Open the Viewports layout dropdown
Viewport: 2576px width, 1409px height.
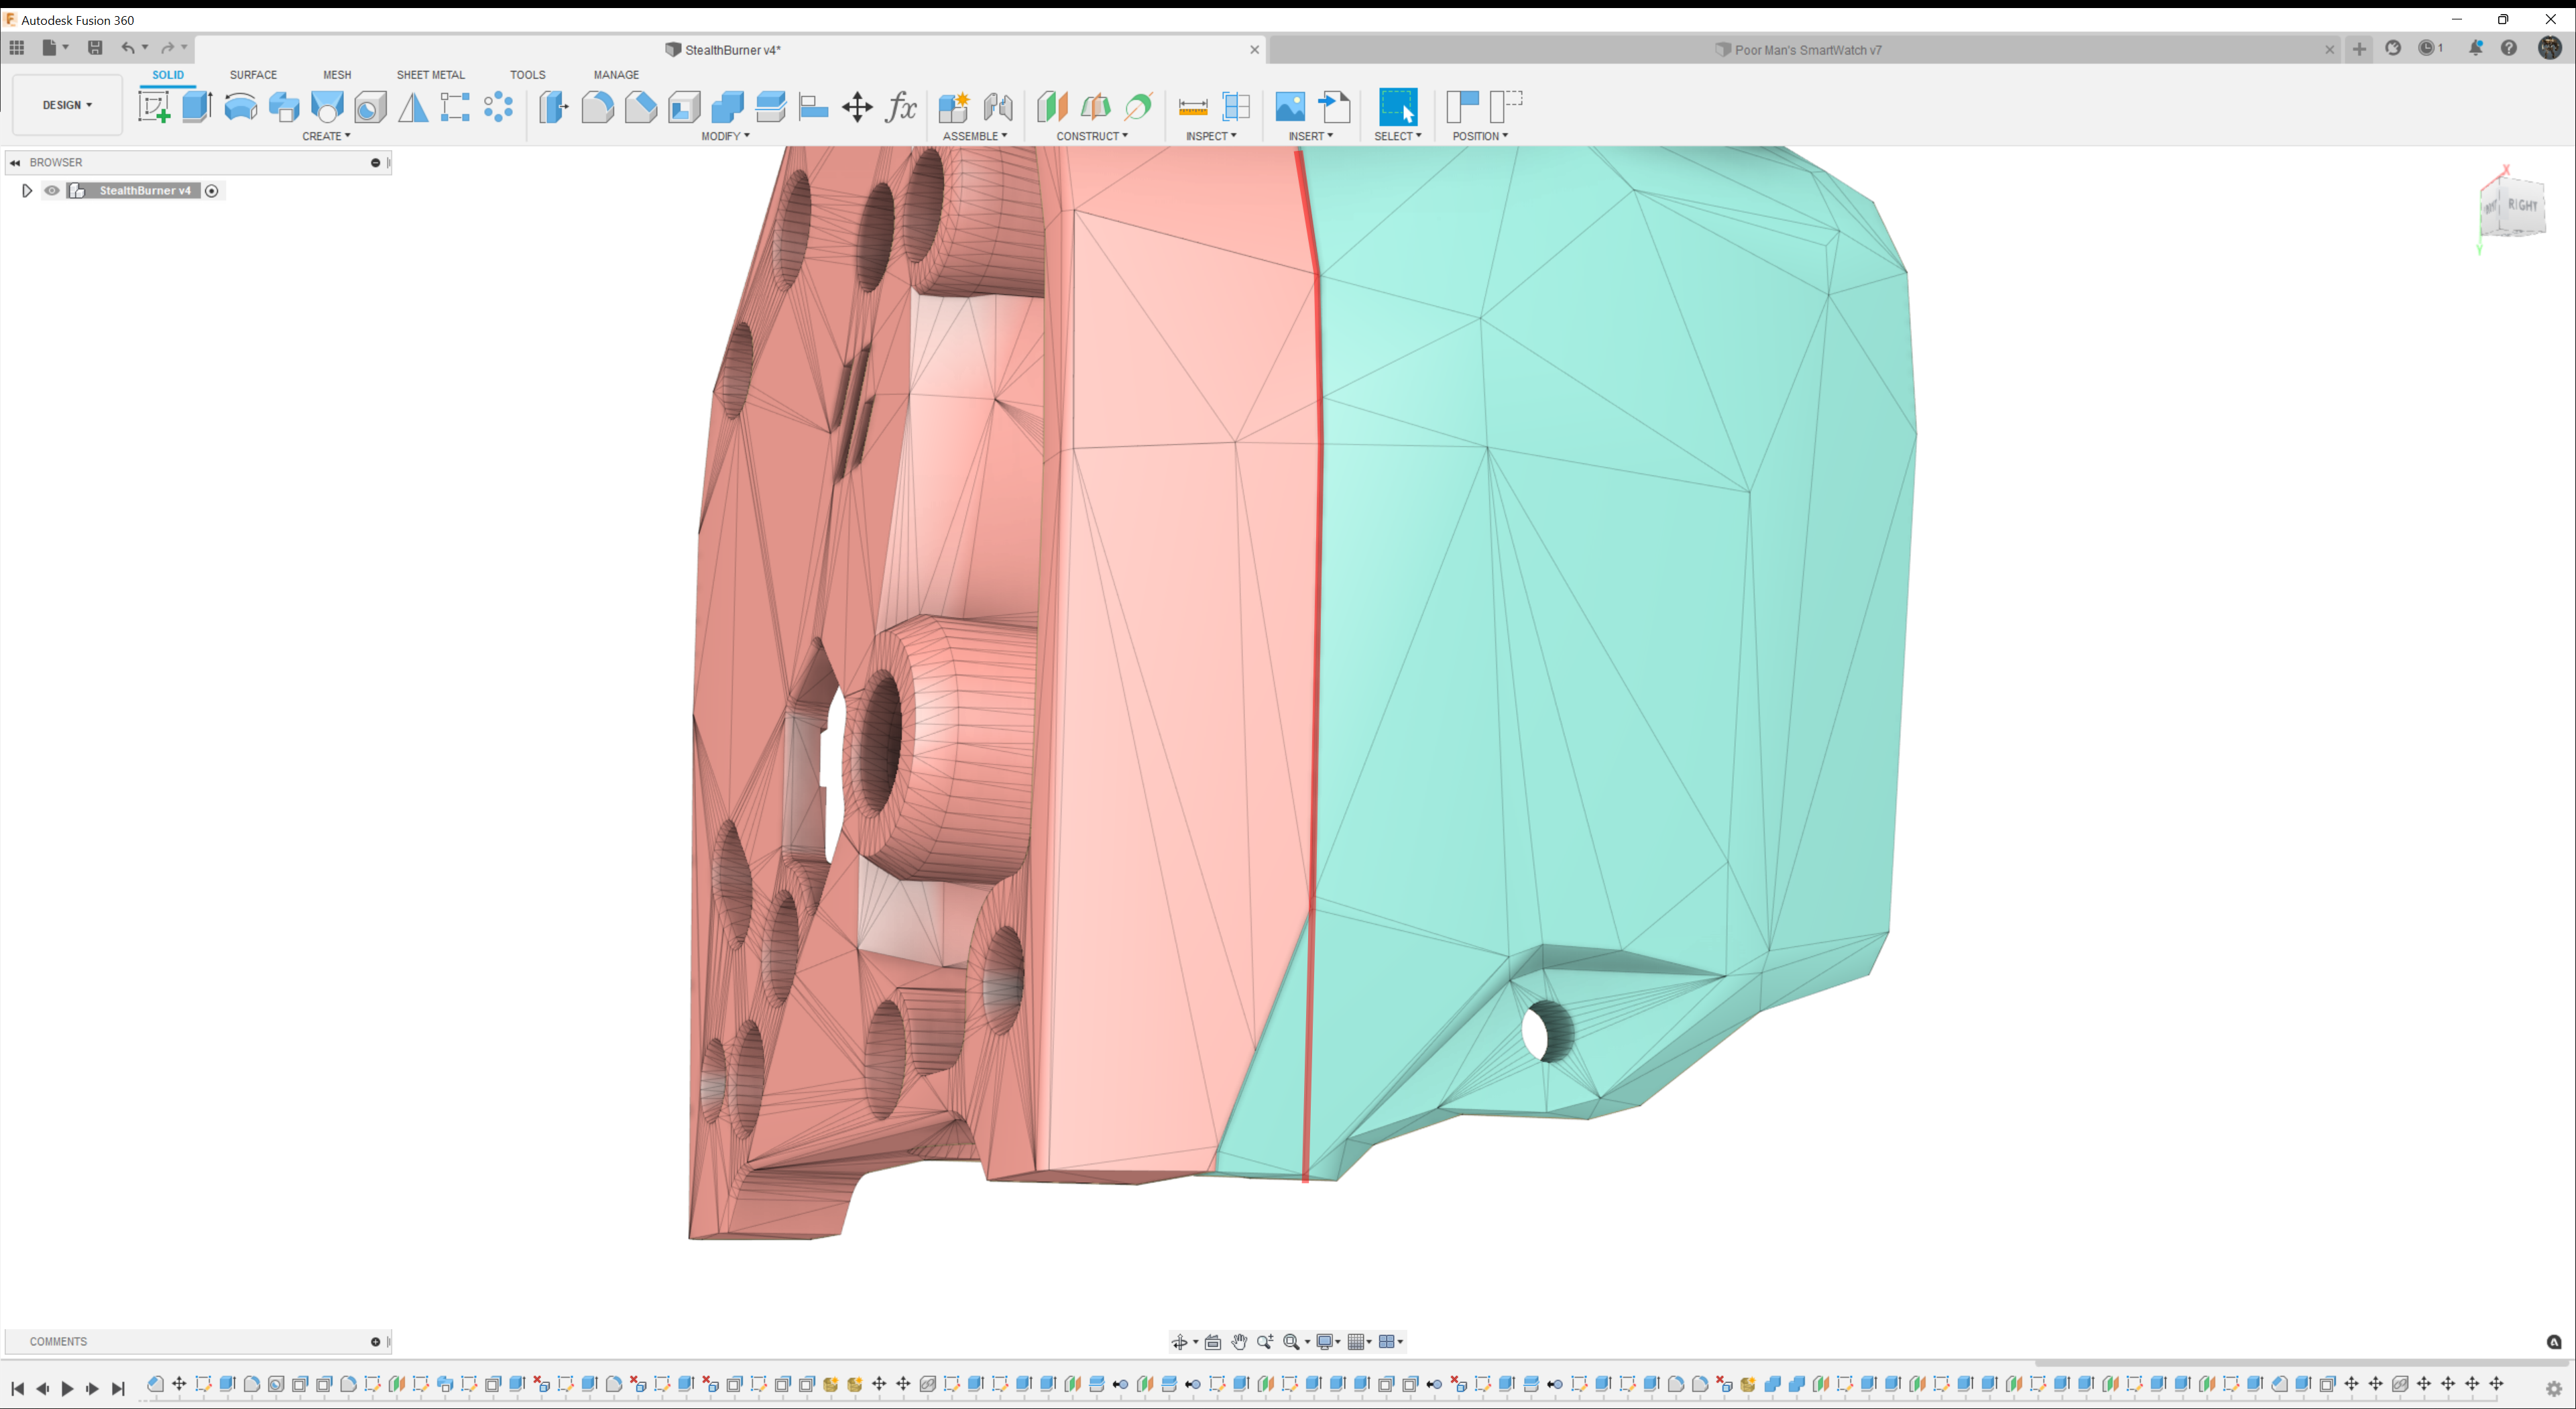pyautogui.click(x=1391, y=1342)
